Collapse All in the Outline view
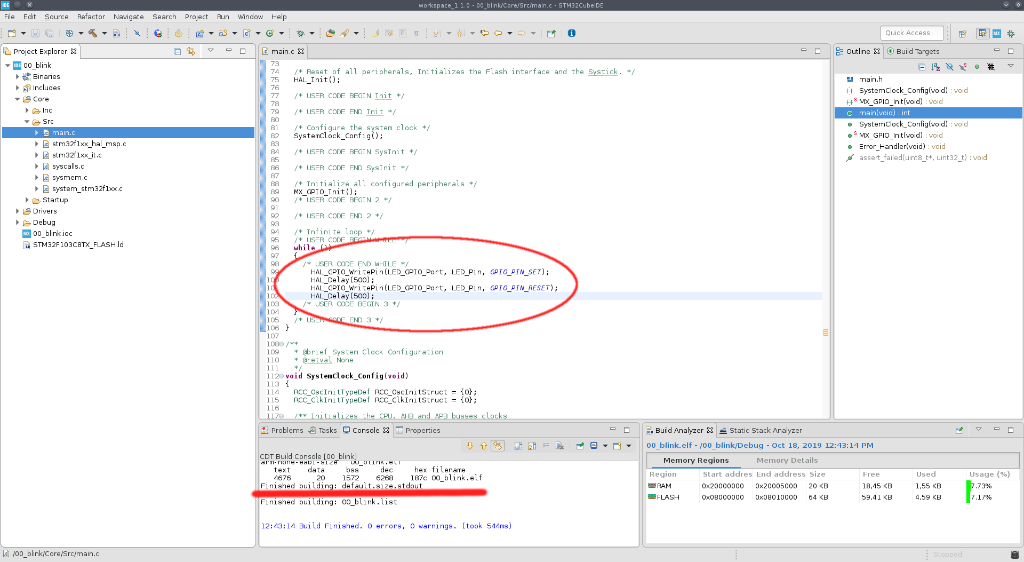The width and height of the screenshot is (1024, 562). [922, 66]
